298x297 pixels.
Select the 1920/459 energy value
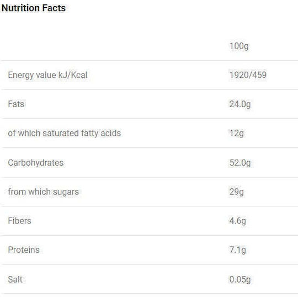coord(248,75)
